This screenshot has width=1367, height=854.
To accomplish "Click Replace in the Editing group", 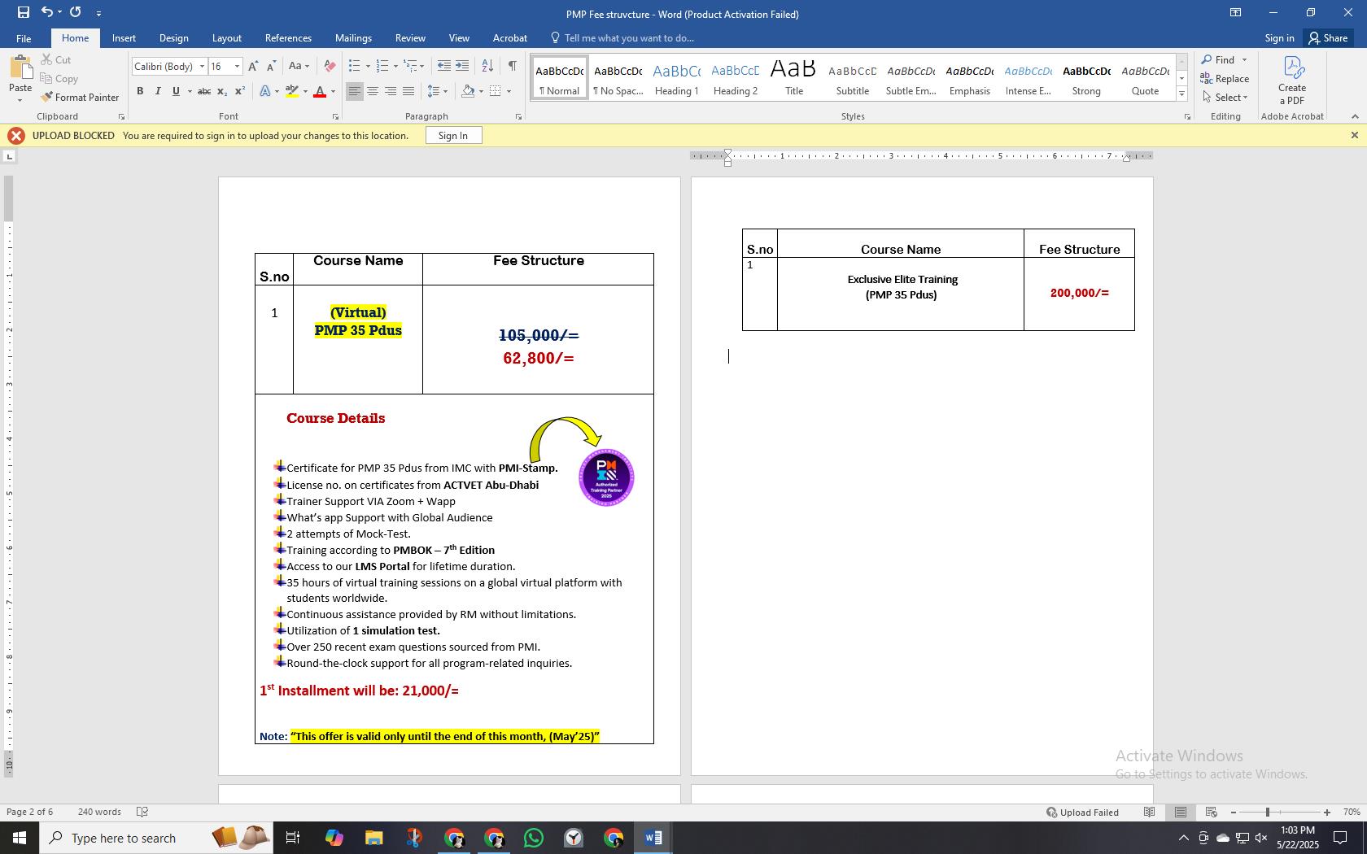I will [x=1225, y=79].
